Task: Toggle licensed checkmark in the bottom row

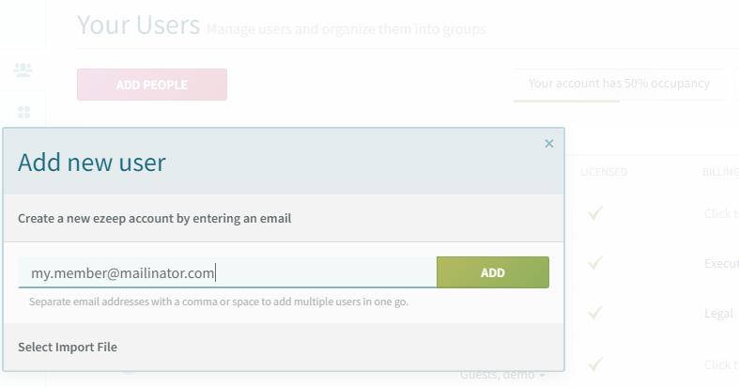Action: coord(595,364)
